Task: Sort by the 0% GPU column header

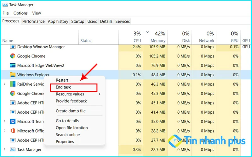Action: pos(228,37)
